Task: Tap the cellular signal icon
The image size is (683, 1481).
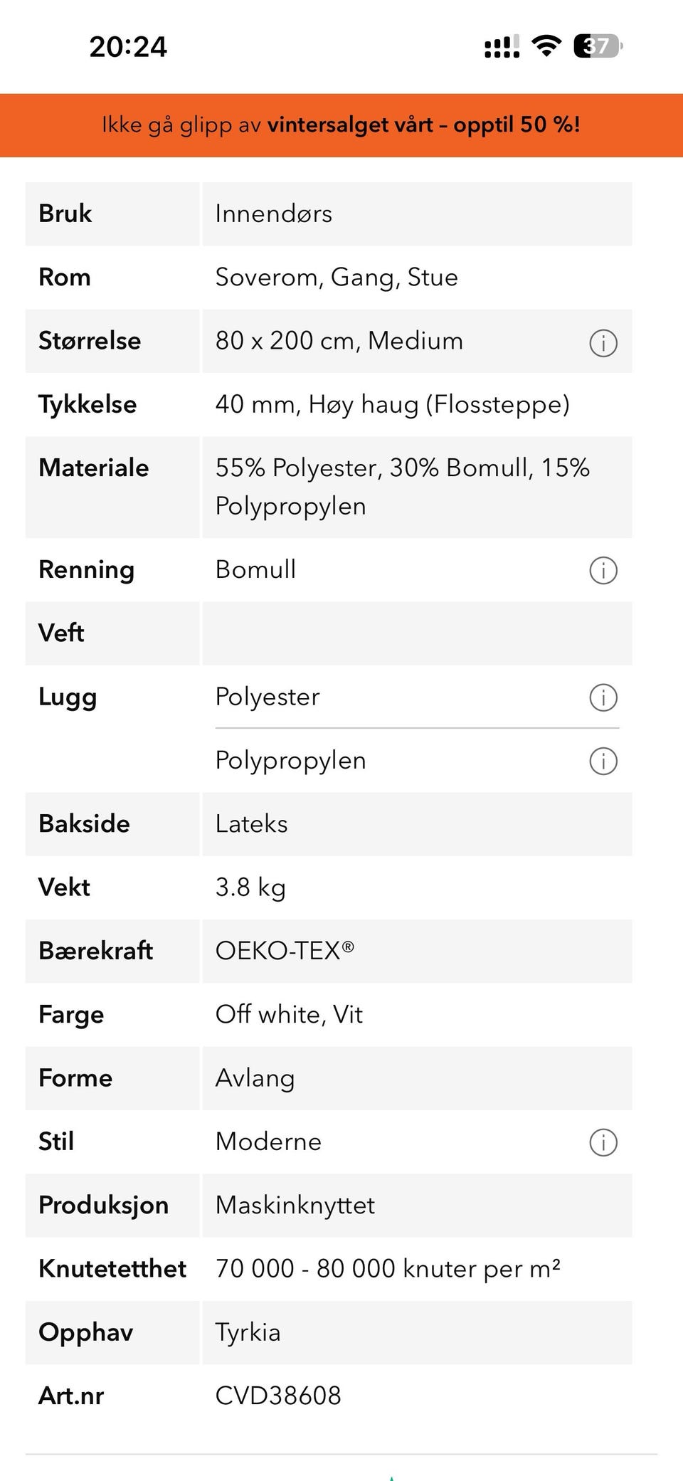Action: 502,47
